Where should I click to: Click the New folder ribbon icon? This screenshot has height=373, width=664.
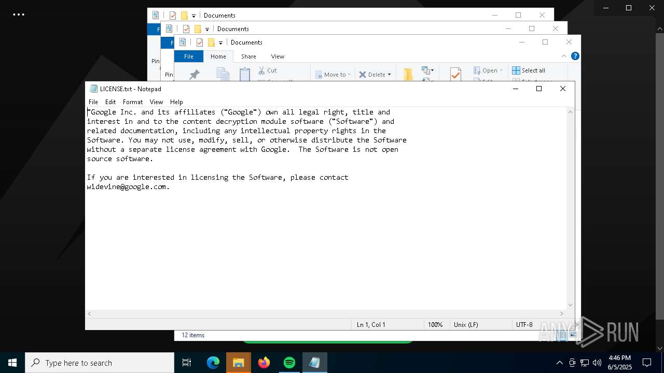(x=408, y=75)
